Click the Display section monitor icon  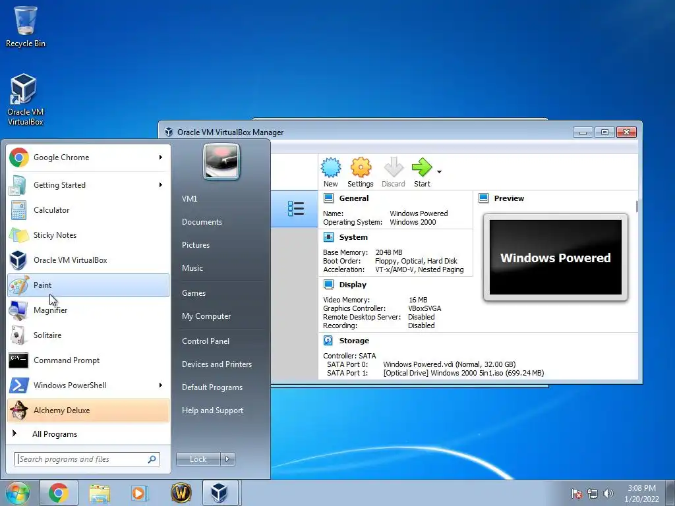328,285
